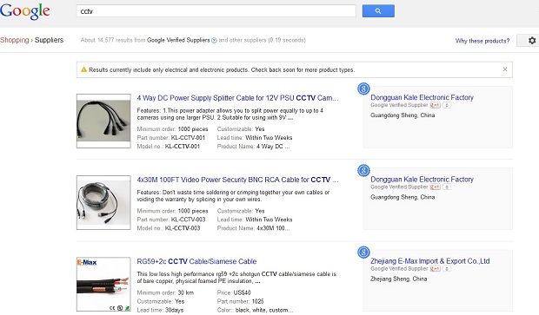Open the Zhejiang E-Max Import & Export Co.,Ltd link

(x=430, y=261)
